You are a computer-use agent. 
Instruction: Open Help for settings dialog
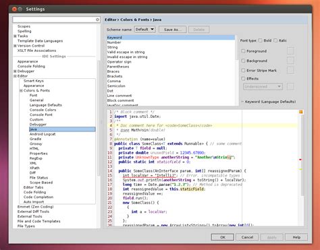(296, 237)
